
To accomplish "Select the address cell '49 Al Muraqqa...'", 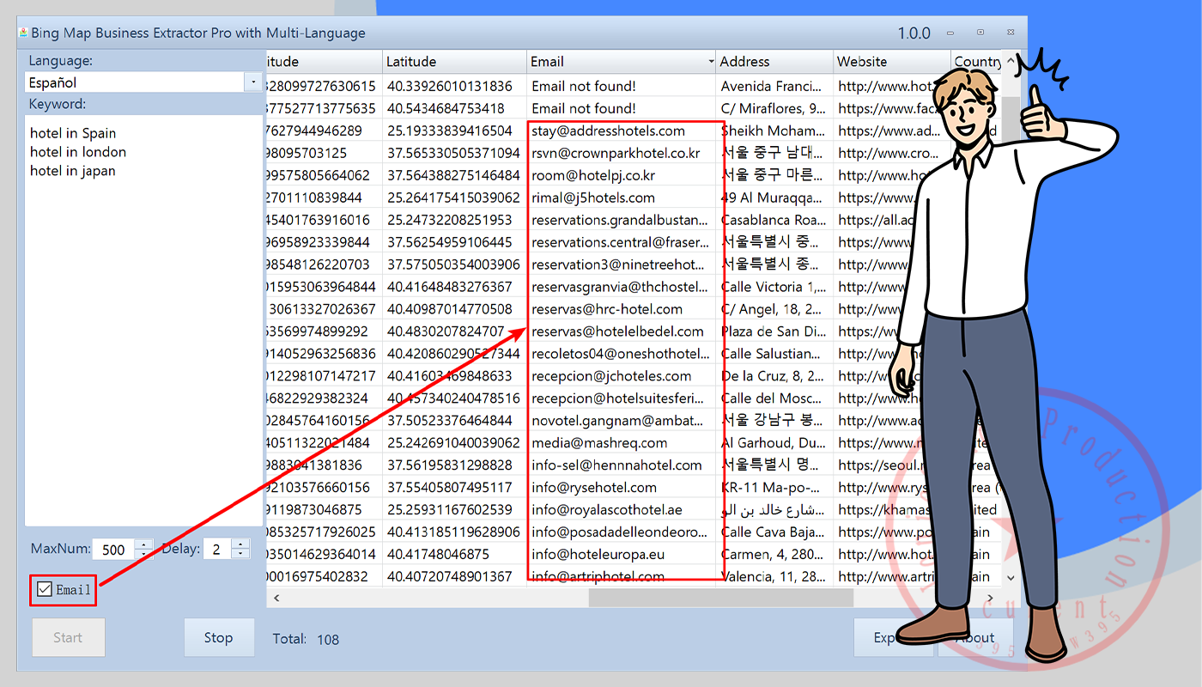I will point(775,198).
